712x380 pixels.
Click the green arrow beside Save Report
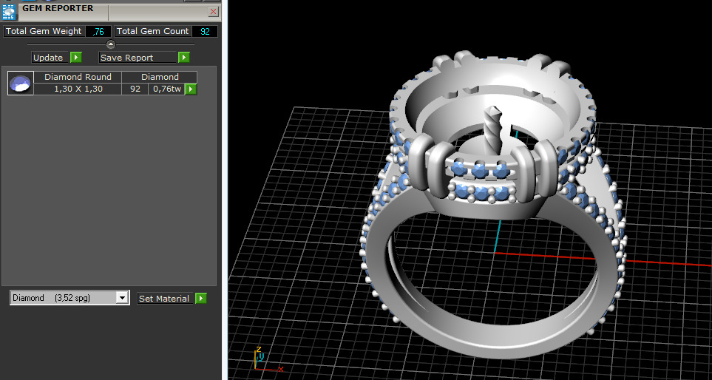tap(184, 58)
